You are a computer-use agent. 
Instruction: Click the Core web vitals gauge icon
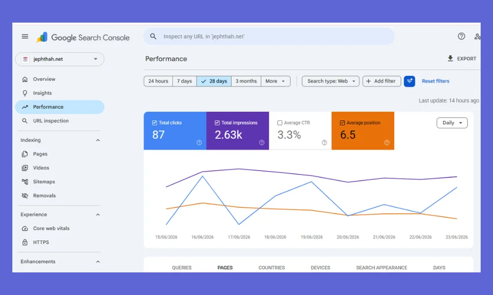pos(25,229)
